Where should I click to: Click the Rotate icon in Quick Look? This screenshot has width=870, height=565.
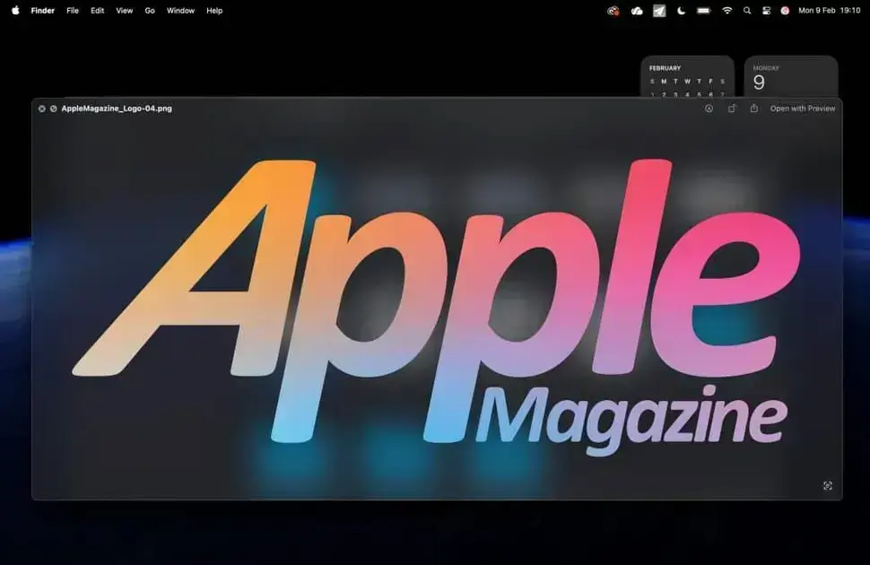(x=732, y=109)
